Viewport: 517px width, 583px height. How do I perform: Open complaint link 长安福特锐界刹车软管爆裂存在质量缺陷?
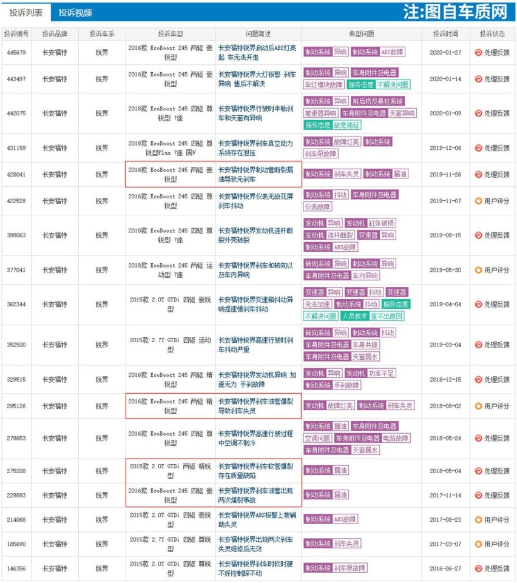coord(256,471)
